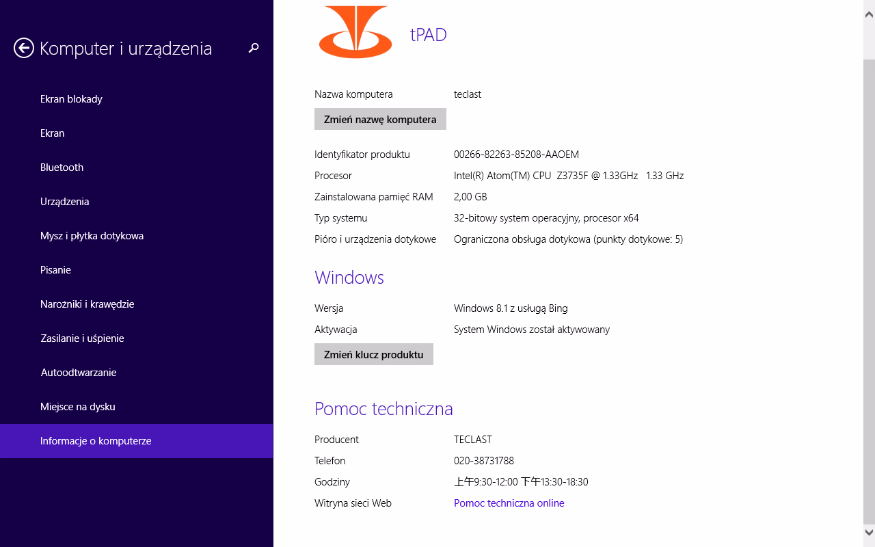Open Ekran blokady settings
875x547 pixels.
tap(71, 99)
